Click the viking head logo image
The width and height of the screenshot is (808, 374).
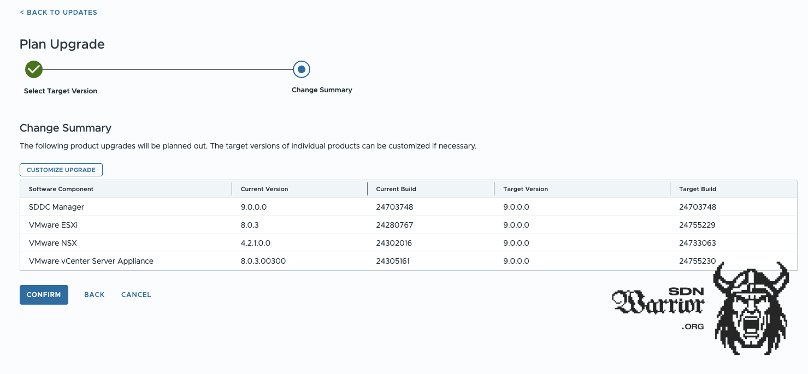(x=751, y=308)
